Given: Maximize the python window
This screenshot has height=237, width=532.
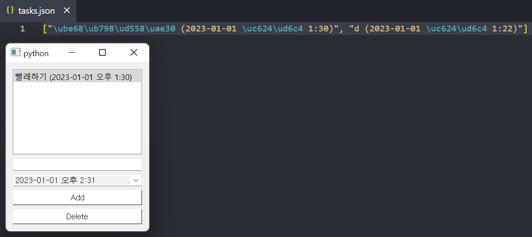Looking at the screenshot, I should [x=102, y=53].
